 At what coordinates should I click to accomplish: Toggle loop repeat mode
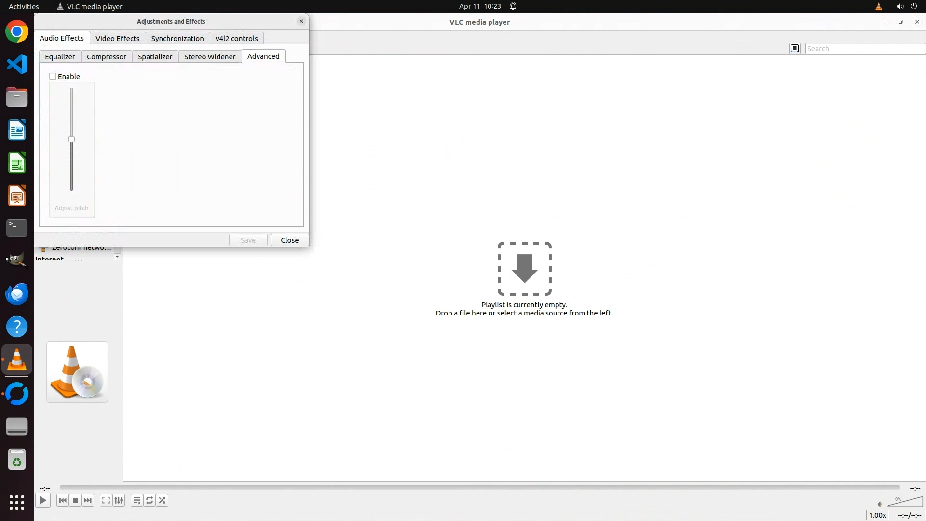tap(150, 500)
